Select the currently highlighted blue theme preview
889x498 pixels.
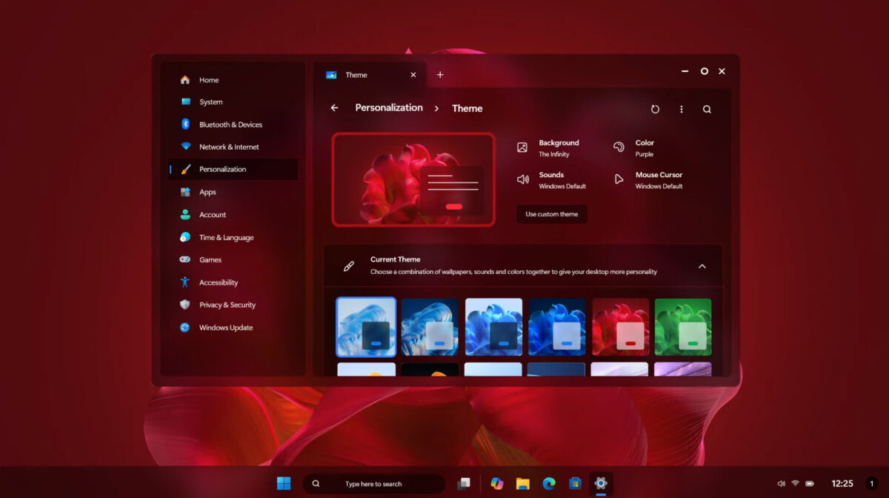click(x=366, y=326)
